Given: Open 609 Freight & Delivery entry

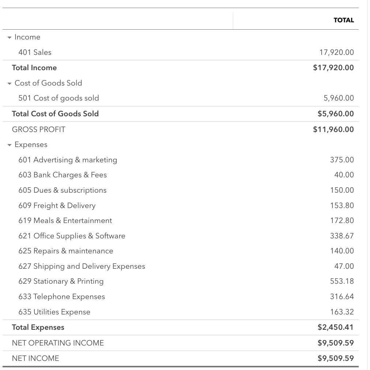Looking at the screenshot, I should click(57, 205).
